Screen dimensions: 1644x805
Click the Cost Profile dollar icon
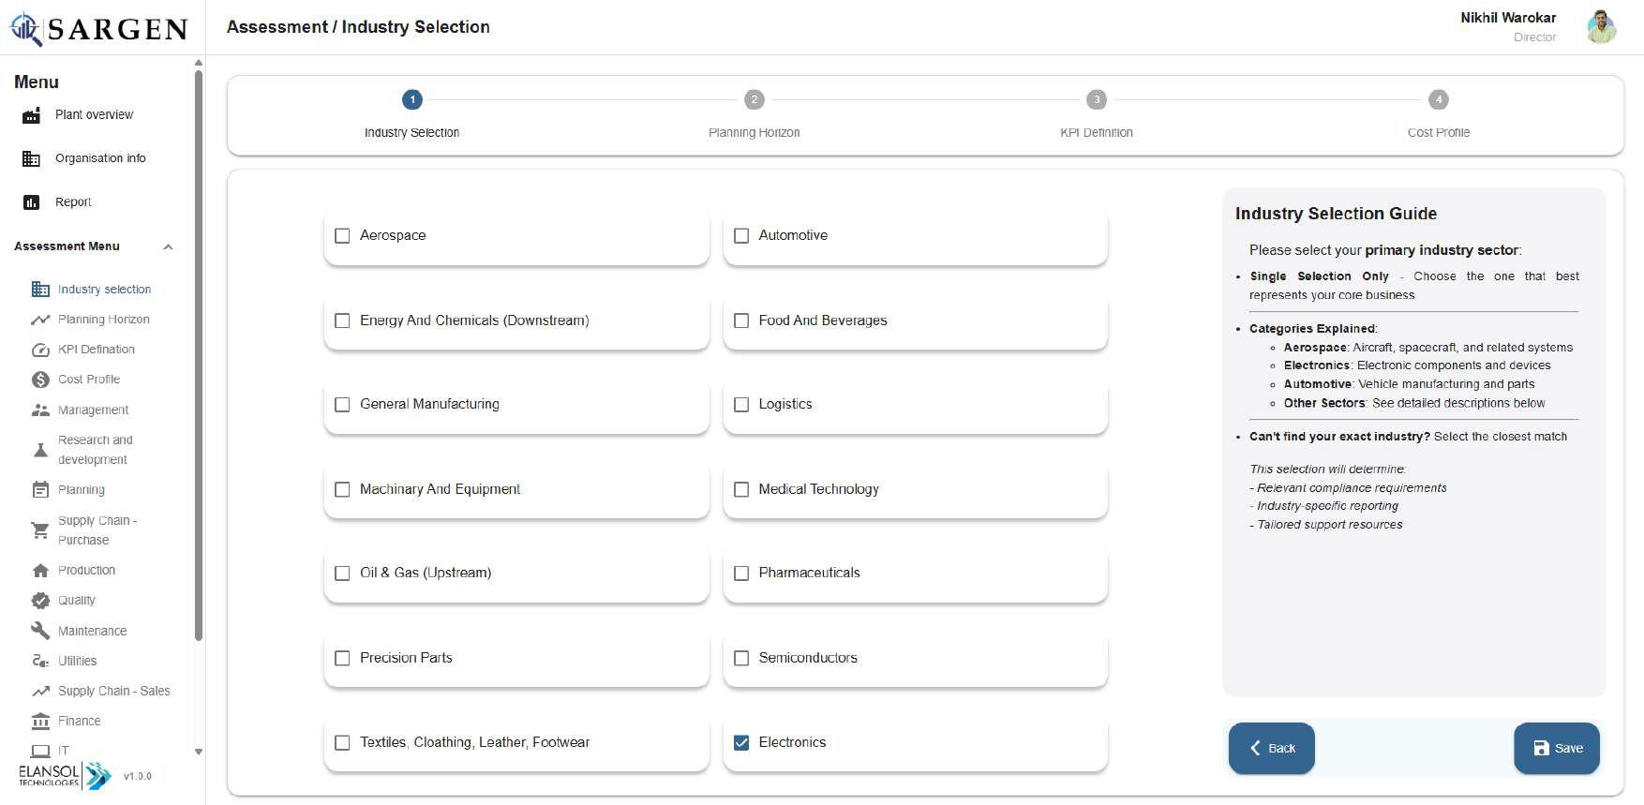coord(40,380)
